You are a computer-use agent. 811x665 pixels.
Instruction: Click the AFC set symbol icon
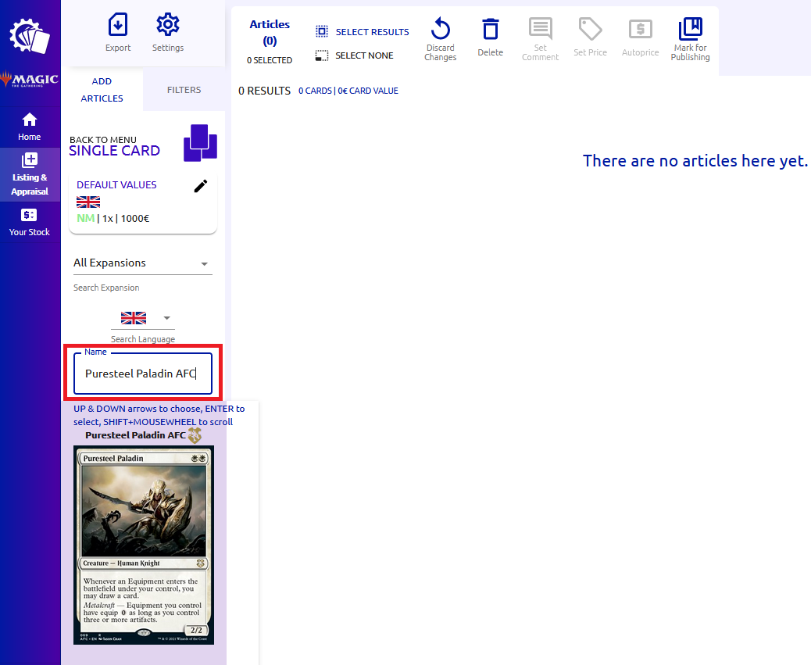pos(195,435)
